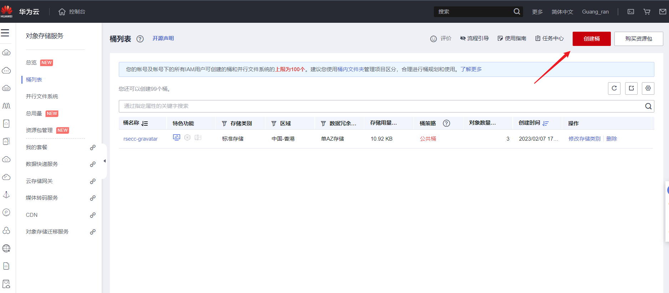The image size is (669, 293).
Task: Open 任务中心
Action: tap(549, 38)
